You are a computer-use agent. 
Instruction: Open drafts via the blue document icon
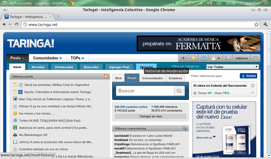pyautogui.click(x=204, y=58)
